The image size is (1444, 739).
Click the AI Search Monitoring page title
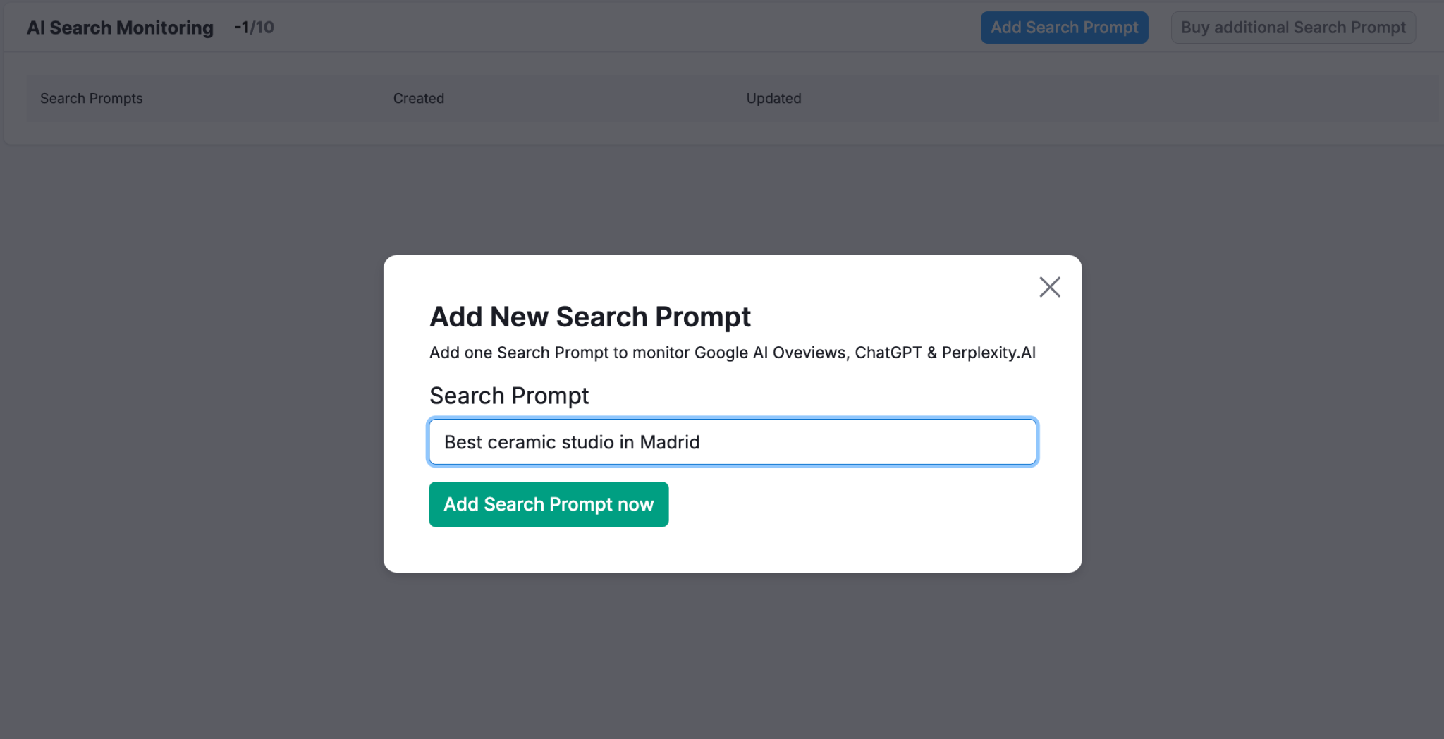pos(120,28)
